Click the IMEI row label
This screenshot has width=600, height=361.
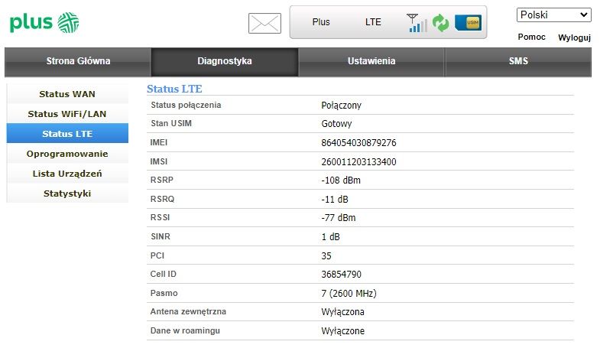pyautogui.click(x=159, y=143)
